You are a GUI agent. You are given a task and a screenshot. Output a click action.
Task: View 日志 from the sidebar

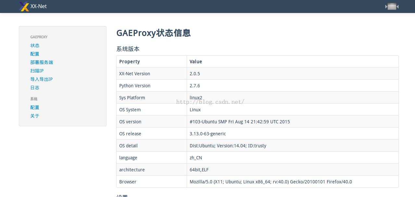(x=35, y=88)
